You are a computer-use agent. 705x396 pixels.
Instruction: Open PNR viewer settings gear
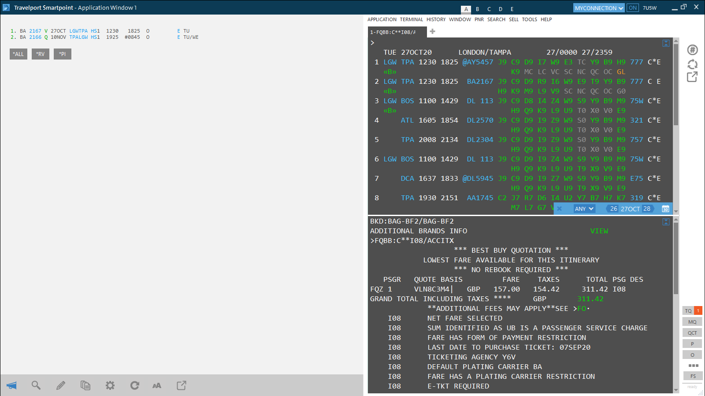click(x=110, y=385)
